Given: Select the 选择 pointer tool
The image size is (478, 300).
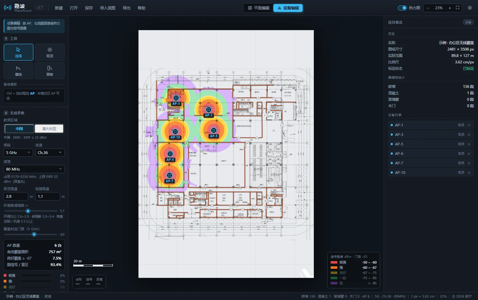Looking at the screenshot, I should [x=18, y=52].
